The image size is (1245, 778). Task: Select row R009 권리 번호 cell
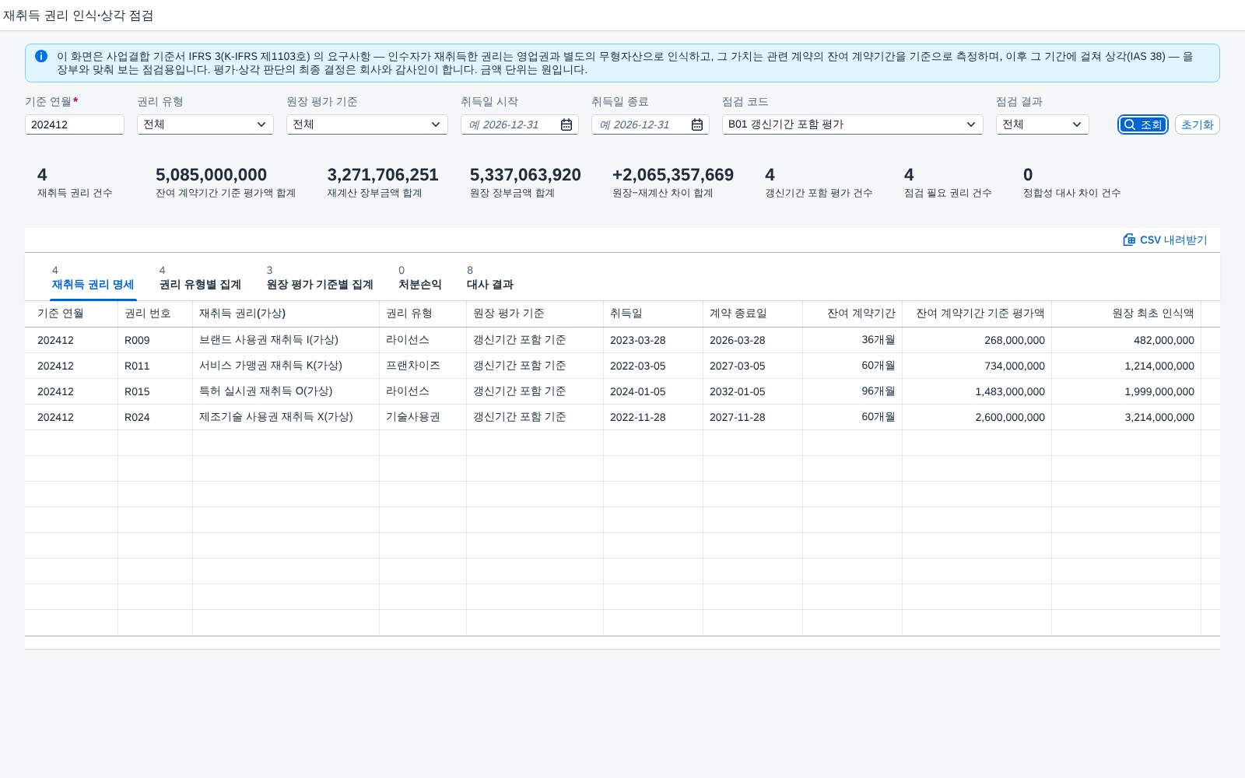(x=156, y=340)
